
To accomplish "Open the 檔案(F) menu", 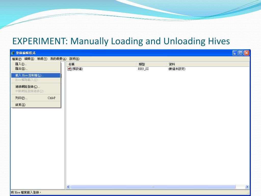I will 17,59.
